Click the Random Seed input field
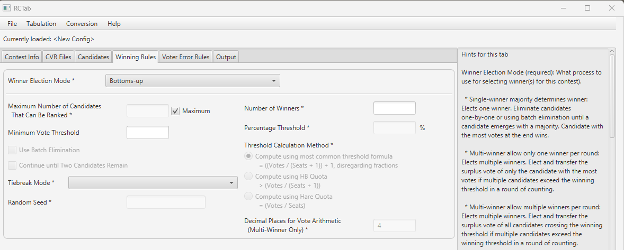The height and width of the screenshot is (250, 624). click(x=166, y=202)
